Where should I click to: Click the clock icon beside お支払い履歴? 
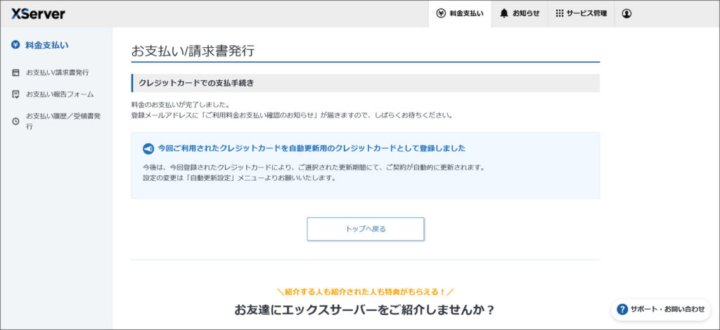(15, 121)
